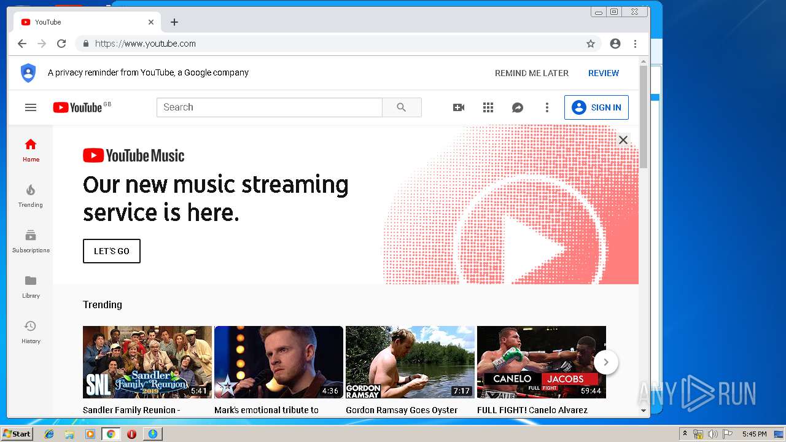786x442 pixels.
Task: Open a new browser tab
Action: click(x=174, y=22)
